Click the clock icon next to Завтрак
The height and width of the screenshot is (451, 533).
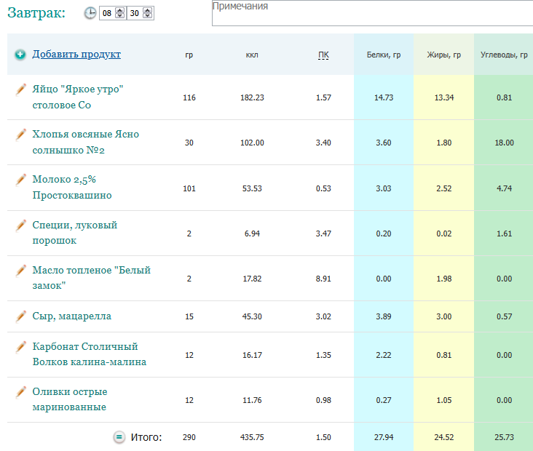90,13
